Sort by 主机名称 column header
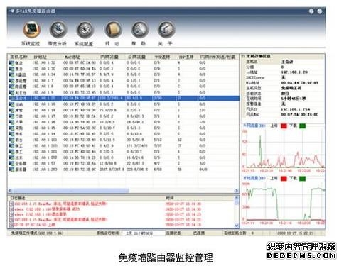 tap(19, 57)
